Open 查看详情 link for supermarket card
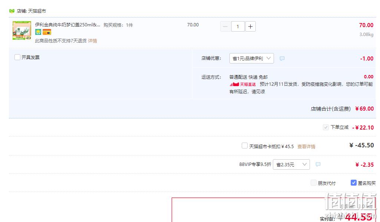The width and height of the screenshot is (380, 222). pyautogui.click(x=306, y=147)
